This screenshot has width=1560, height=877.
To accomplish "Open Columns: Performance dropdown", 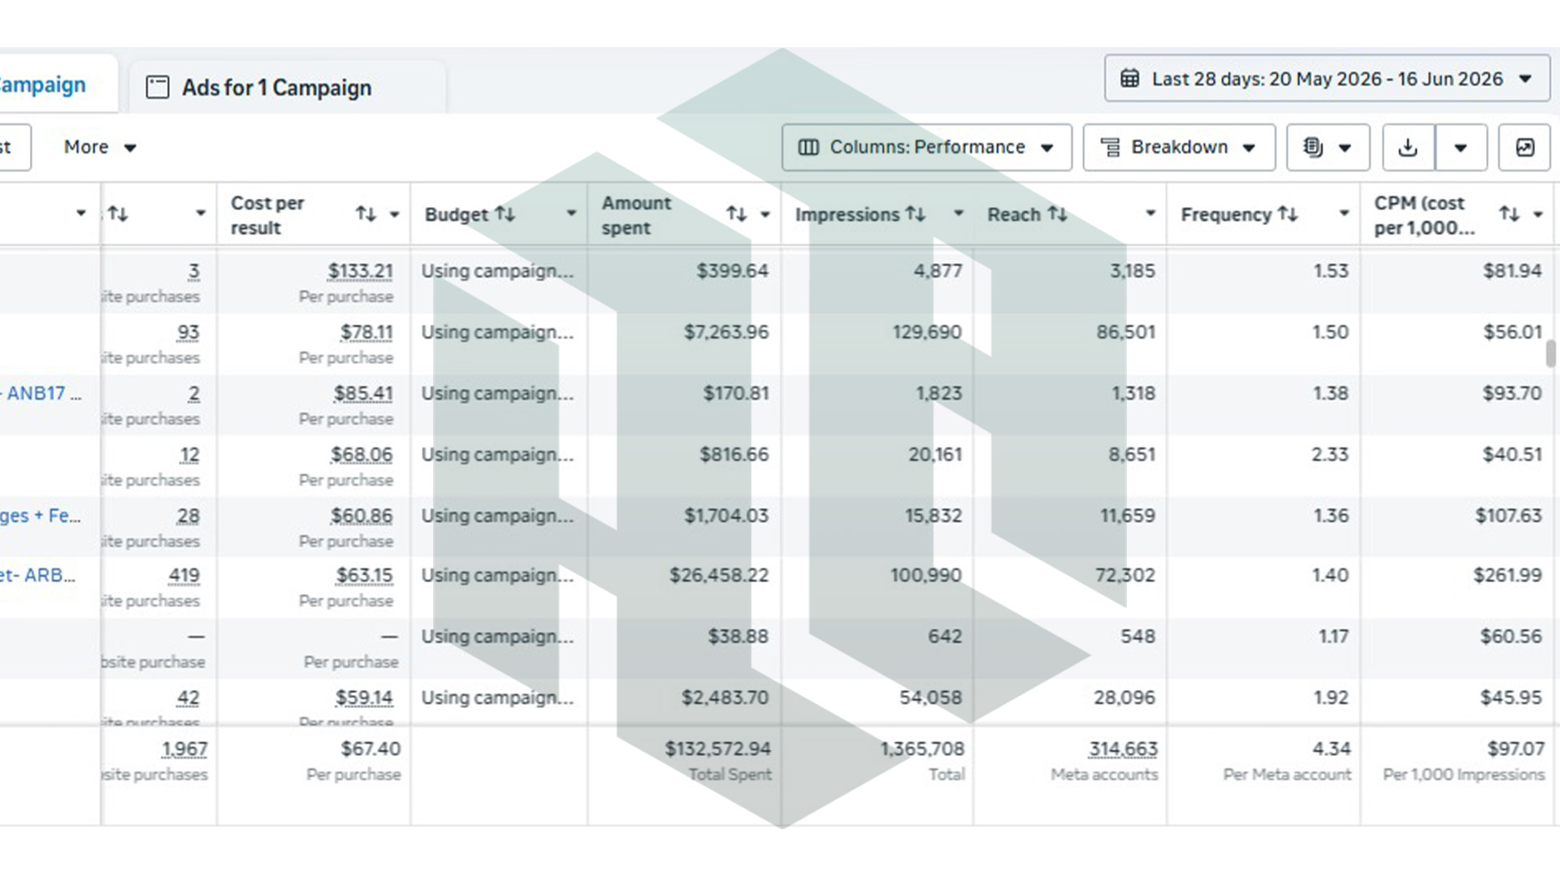I will point(926,147).
